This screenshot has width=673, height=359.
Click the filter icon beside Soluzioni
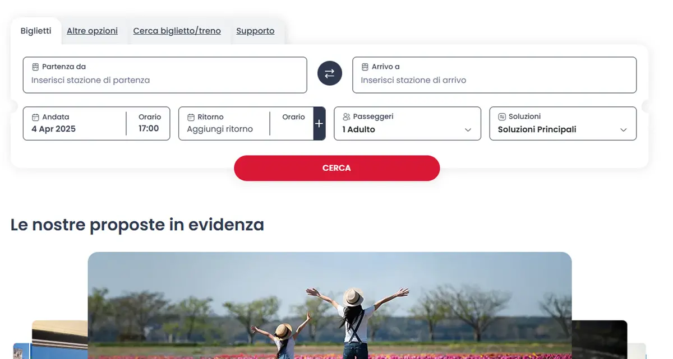pos(502,117)
